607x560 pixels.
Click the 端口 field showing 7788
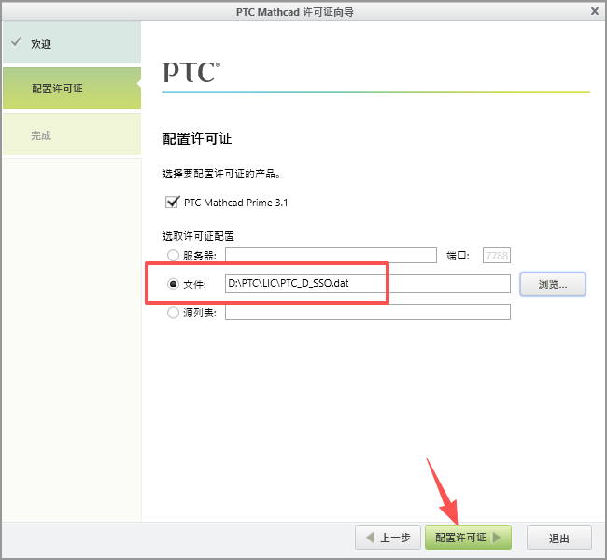coord(497,256)
